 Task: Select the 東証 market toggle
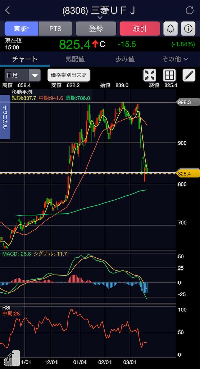pos(21,28)
